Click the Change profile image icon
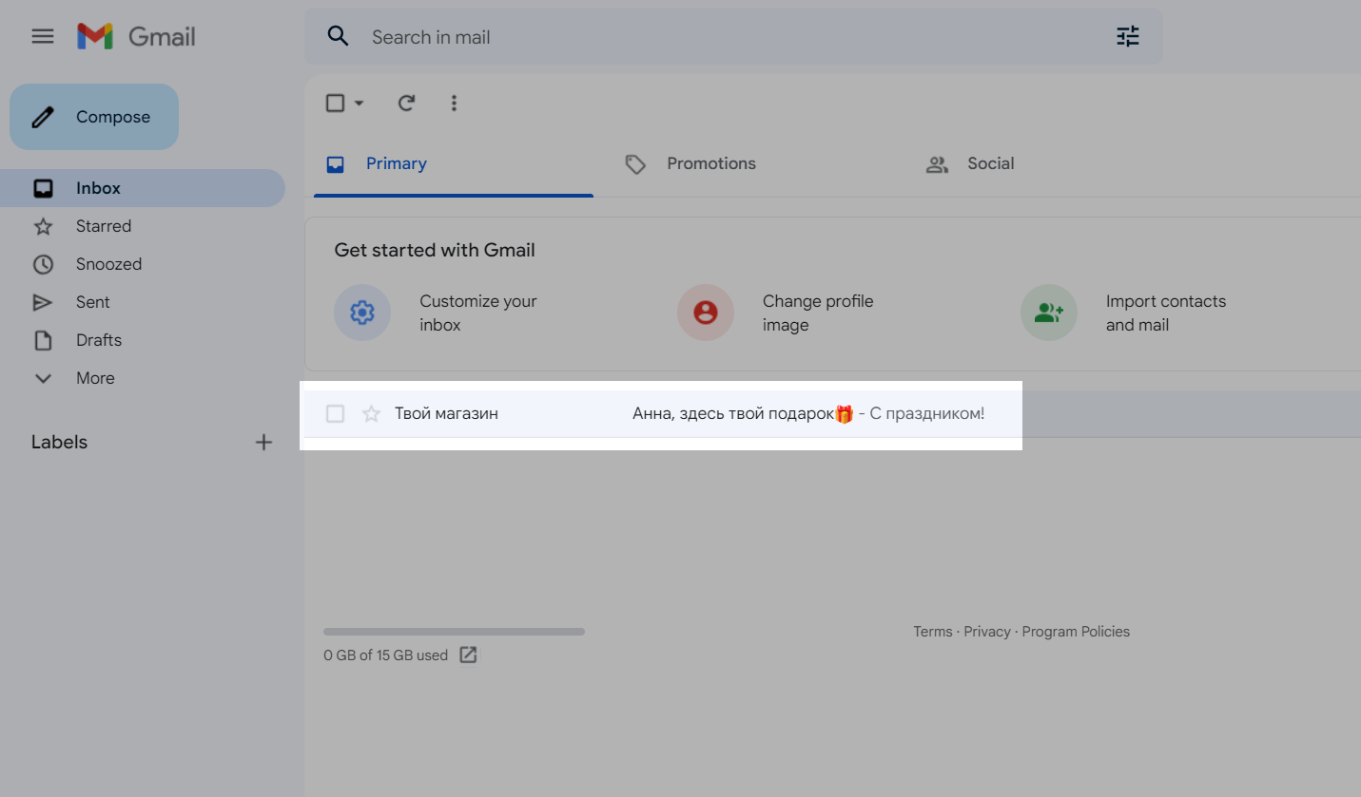1361x797 pixels. click(x=706, y=313)
